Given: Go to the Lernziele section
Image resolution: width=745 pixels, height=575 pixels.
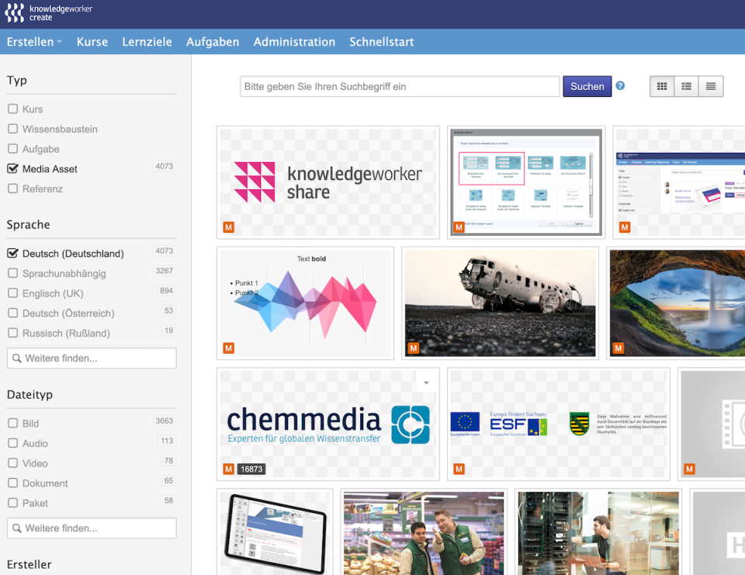Looking at the screenshot, I should (147, 42).
